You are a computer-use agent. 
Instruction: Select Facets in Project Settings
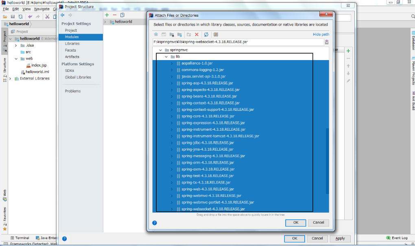click(70, 50)
